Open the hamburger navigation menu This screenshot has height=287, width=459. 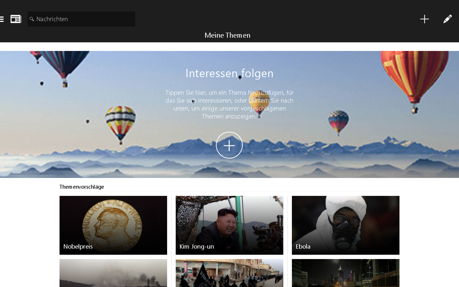tap(3, 19)
